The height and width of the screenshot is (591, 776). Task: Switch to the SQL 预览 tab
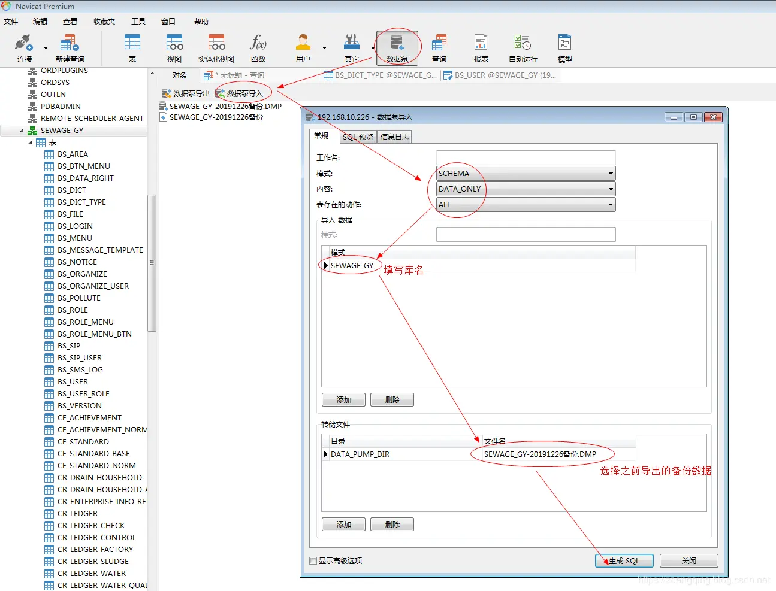[358, 137]
